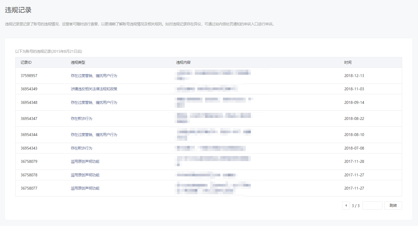This screenshot has height=226, width=418.
Task: Click the 违规记录 page title
Action: [x=18, y=10]
